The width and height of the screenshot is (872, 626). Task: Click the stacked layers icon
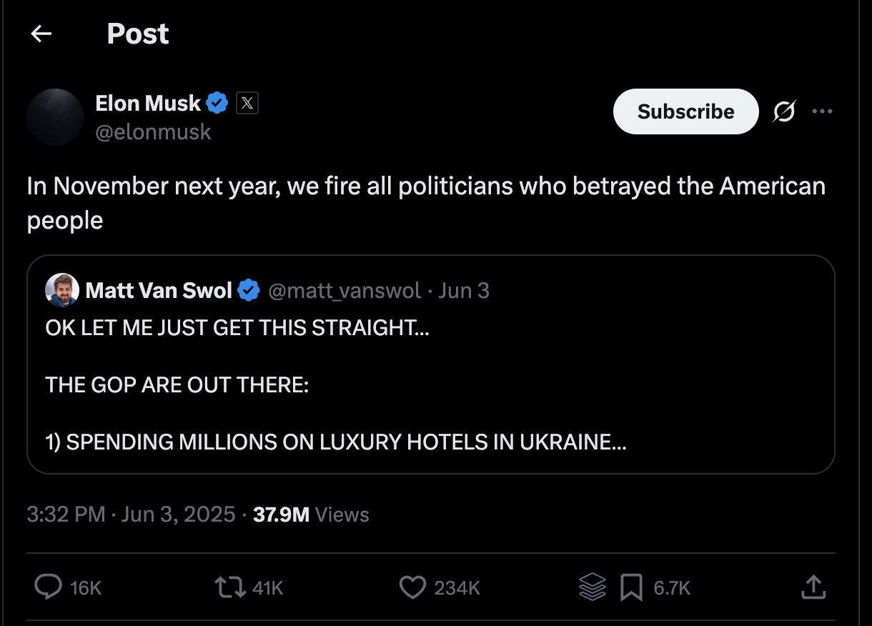[x=593, y=587]
